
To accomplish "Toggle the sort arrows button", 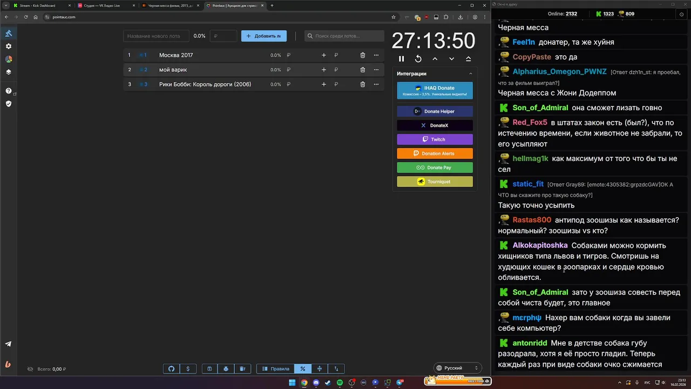I will pyautogui.click(x=336, y=368).
